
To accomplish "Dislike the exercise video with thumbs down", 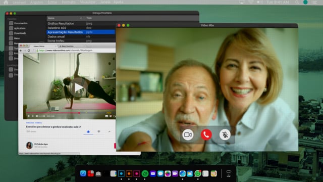I will point(99,131).
